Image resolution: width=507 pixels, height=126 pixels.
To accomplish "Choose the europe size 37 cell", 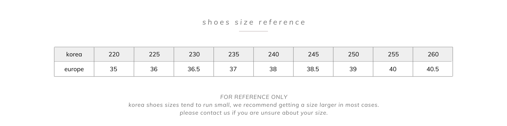I will point(233,69).
